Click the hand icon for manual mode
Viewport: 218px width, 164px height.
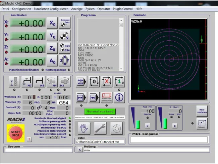coord(83,128)
